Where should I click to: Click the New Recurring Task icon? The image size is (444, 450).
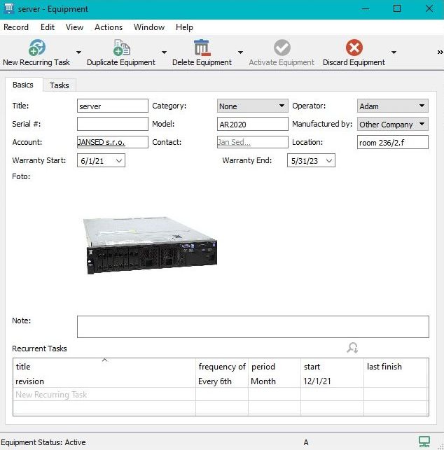point(36,48)
